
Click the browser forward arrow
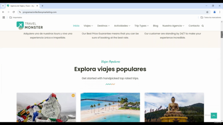point(8,12)
